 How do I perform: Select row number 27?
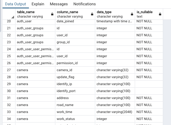(9, 70)
